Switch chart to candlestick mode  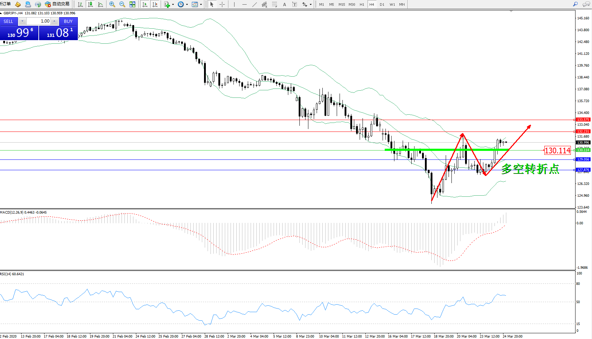[x=90, y=4]
